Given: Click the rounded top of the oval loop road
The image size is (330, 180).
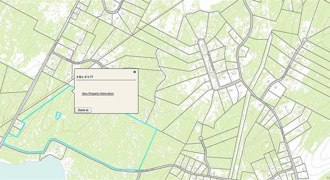Looking at the screenshot, I should pos(202,42).
